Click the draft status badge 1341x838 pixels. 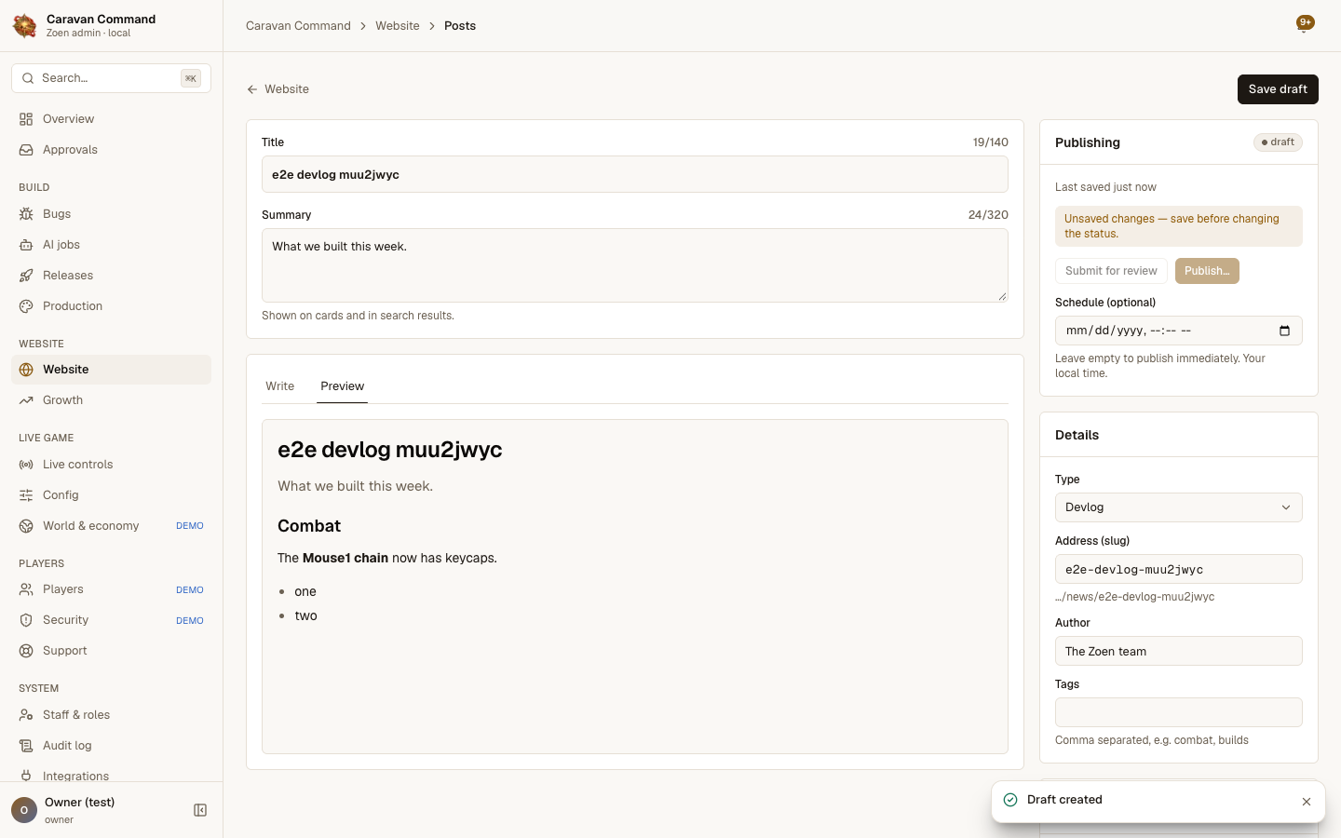1278,142
